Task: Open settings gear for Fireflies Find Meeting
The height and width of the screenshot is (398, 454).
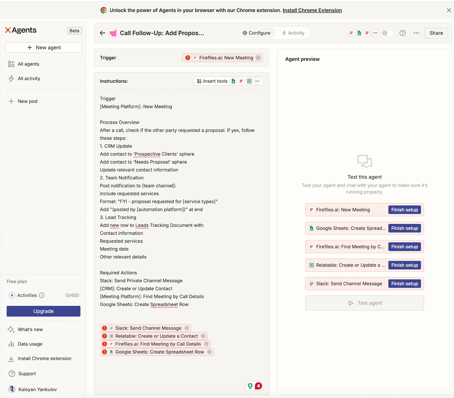Action: coord(206,344)
